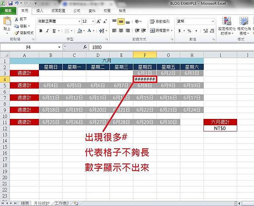The image size is (254, 206).
Task: Click decrease decimal icon
Action: tap(212, 31)
